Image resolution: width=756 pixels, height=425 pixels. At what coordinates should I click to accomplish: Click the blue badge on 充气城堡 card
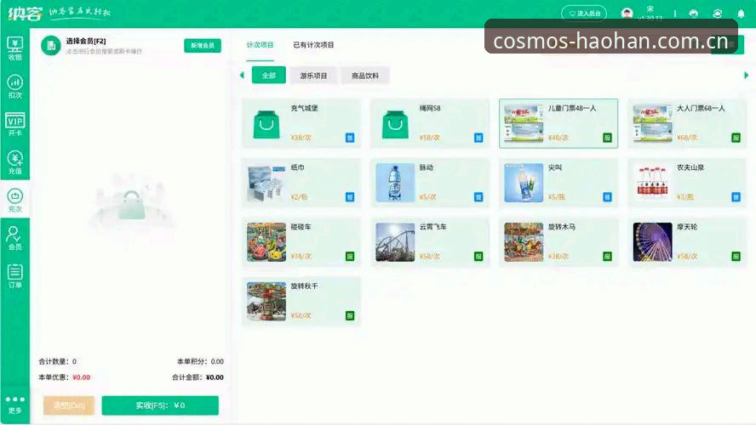point(350,138)
